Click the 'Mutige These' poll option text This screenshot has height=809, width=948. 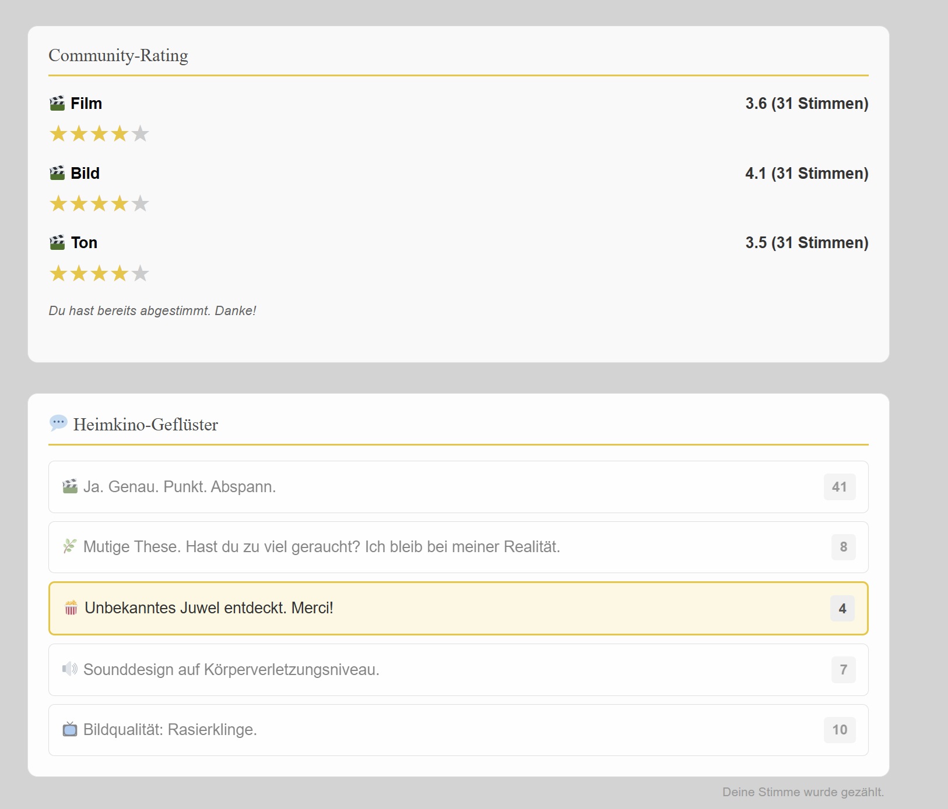321,547
